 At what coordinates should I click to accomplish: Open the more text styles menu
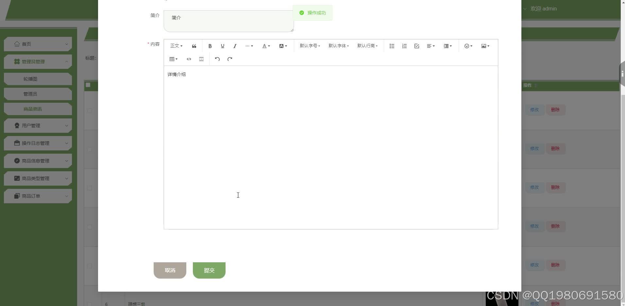(x=249, y=46)
